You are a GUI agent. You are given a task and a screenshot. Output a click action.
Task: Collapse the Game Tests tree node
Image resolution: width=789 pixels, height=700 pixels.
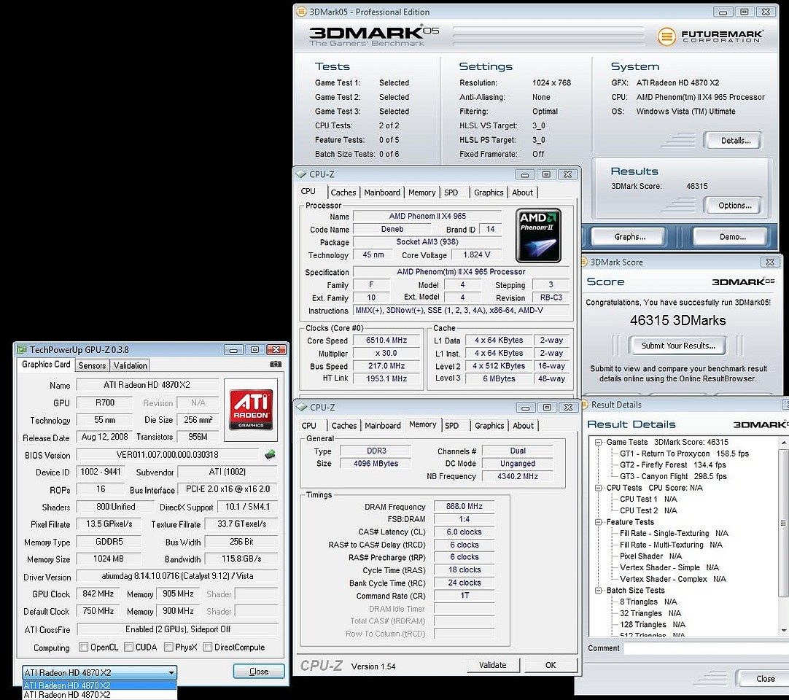click(x=599, y=442)
